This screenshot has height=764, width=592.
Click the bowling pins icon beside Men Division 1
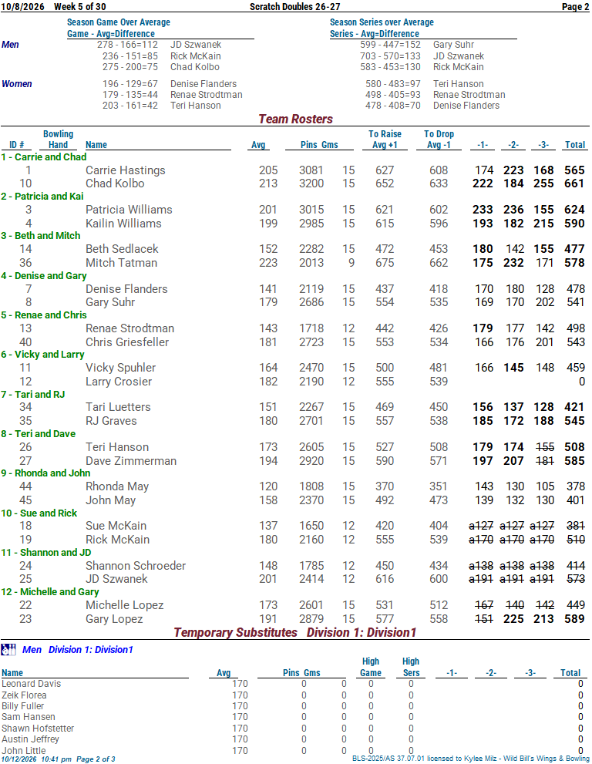tap(8, 649)
